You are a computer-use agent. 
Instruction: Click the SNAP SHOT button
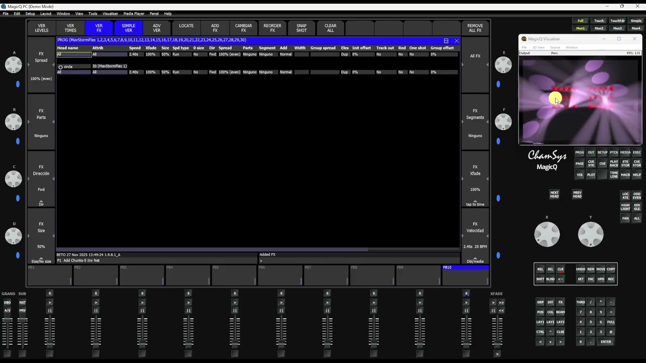301,28
